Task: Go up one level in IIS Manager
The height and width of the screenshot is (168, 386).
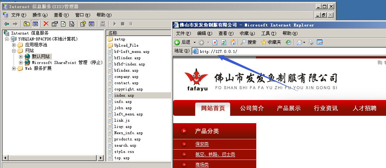Action: coord(26,24)
